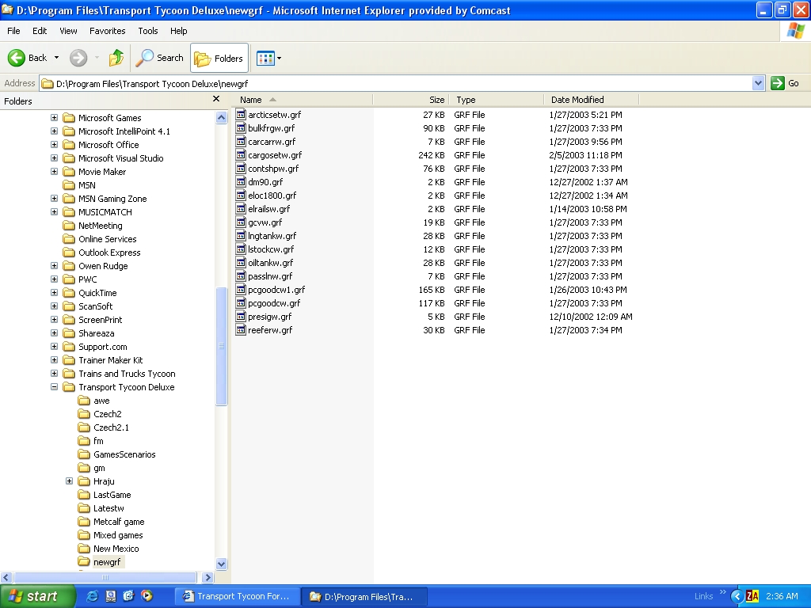Expand the Trains and Trucks Tycoon node
This screenshot has width=811, height=608.
pos(55,374)
